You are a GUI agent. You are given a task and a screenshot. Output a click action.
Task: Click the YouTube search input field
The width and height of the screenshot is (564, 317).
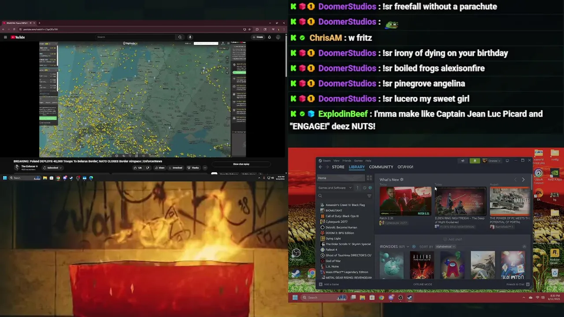coord(136,37)
